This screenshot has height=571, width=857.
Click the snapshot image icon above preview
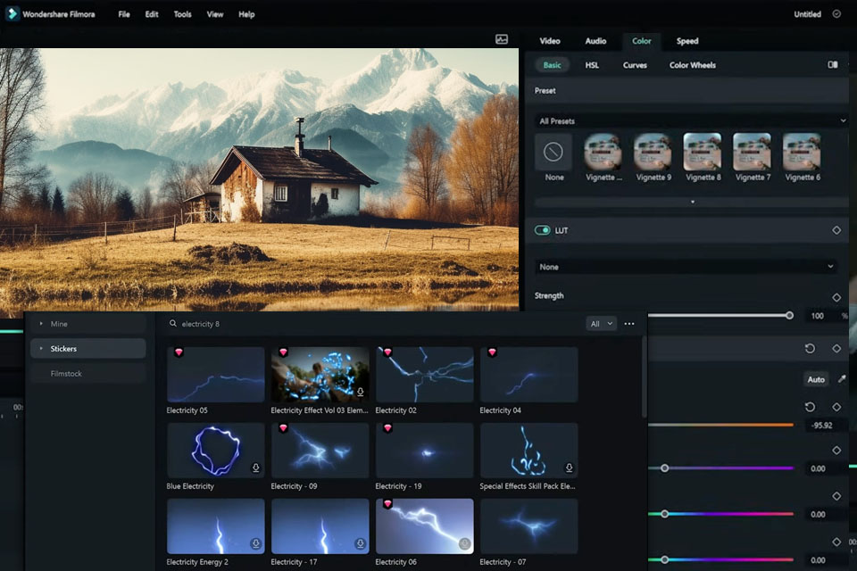pos(501,38)
